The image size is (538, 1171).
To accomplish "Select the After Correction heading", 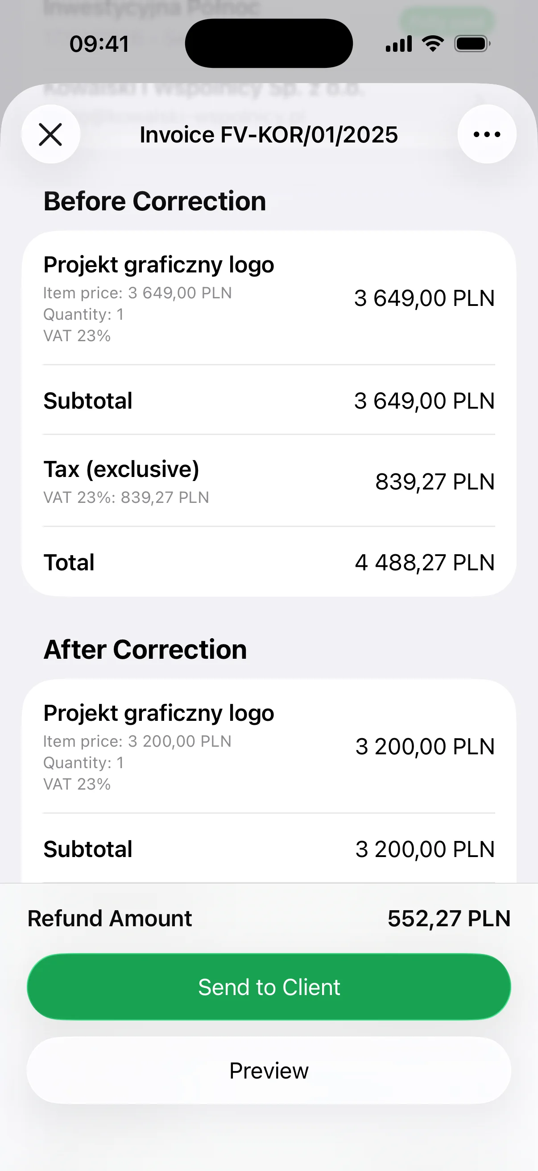I will pyautogui.click(x=145, y=650).
